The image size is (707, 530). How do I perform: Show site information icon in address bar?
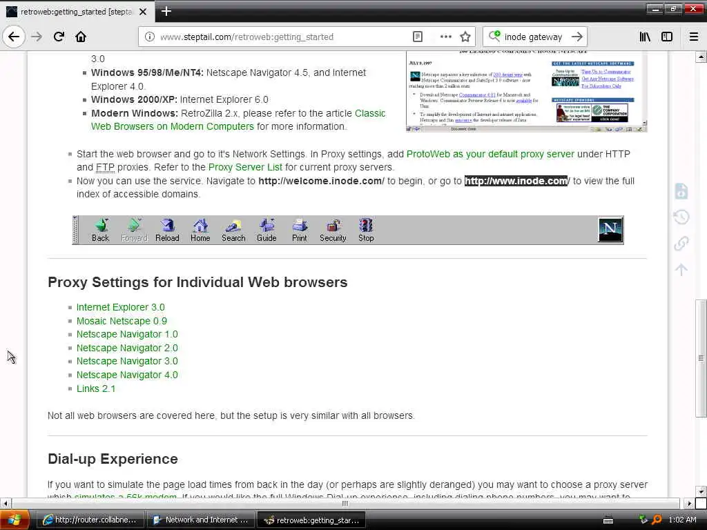[x=150, y=37]
